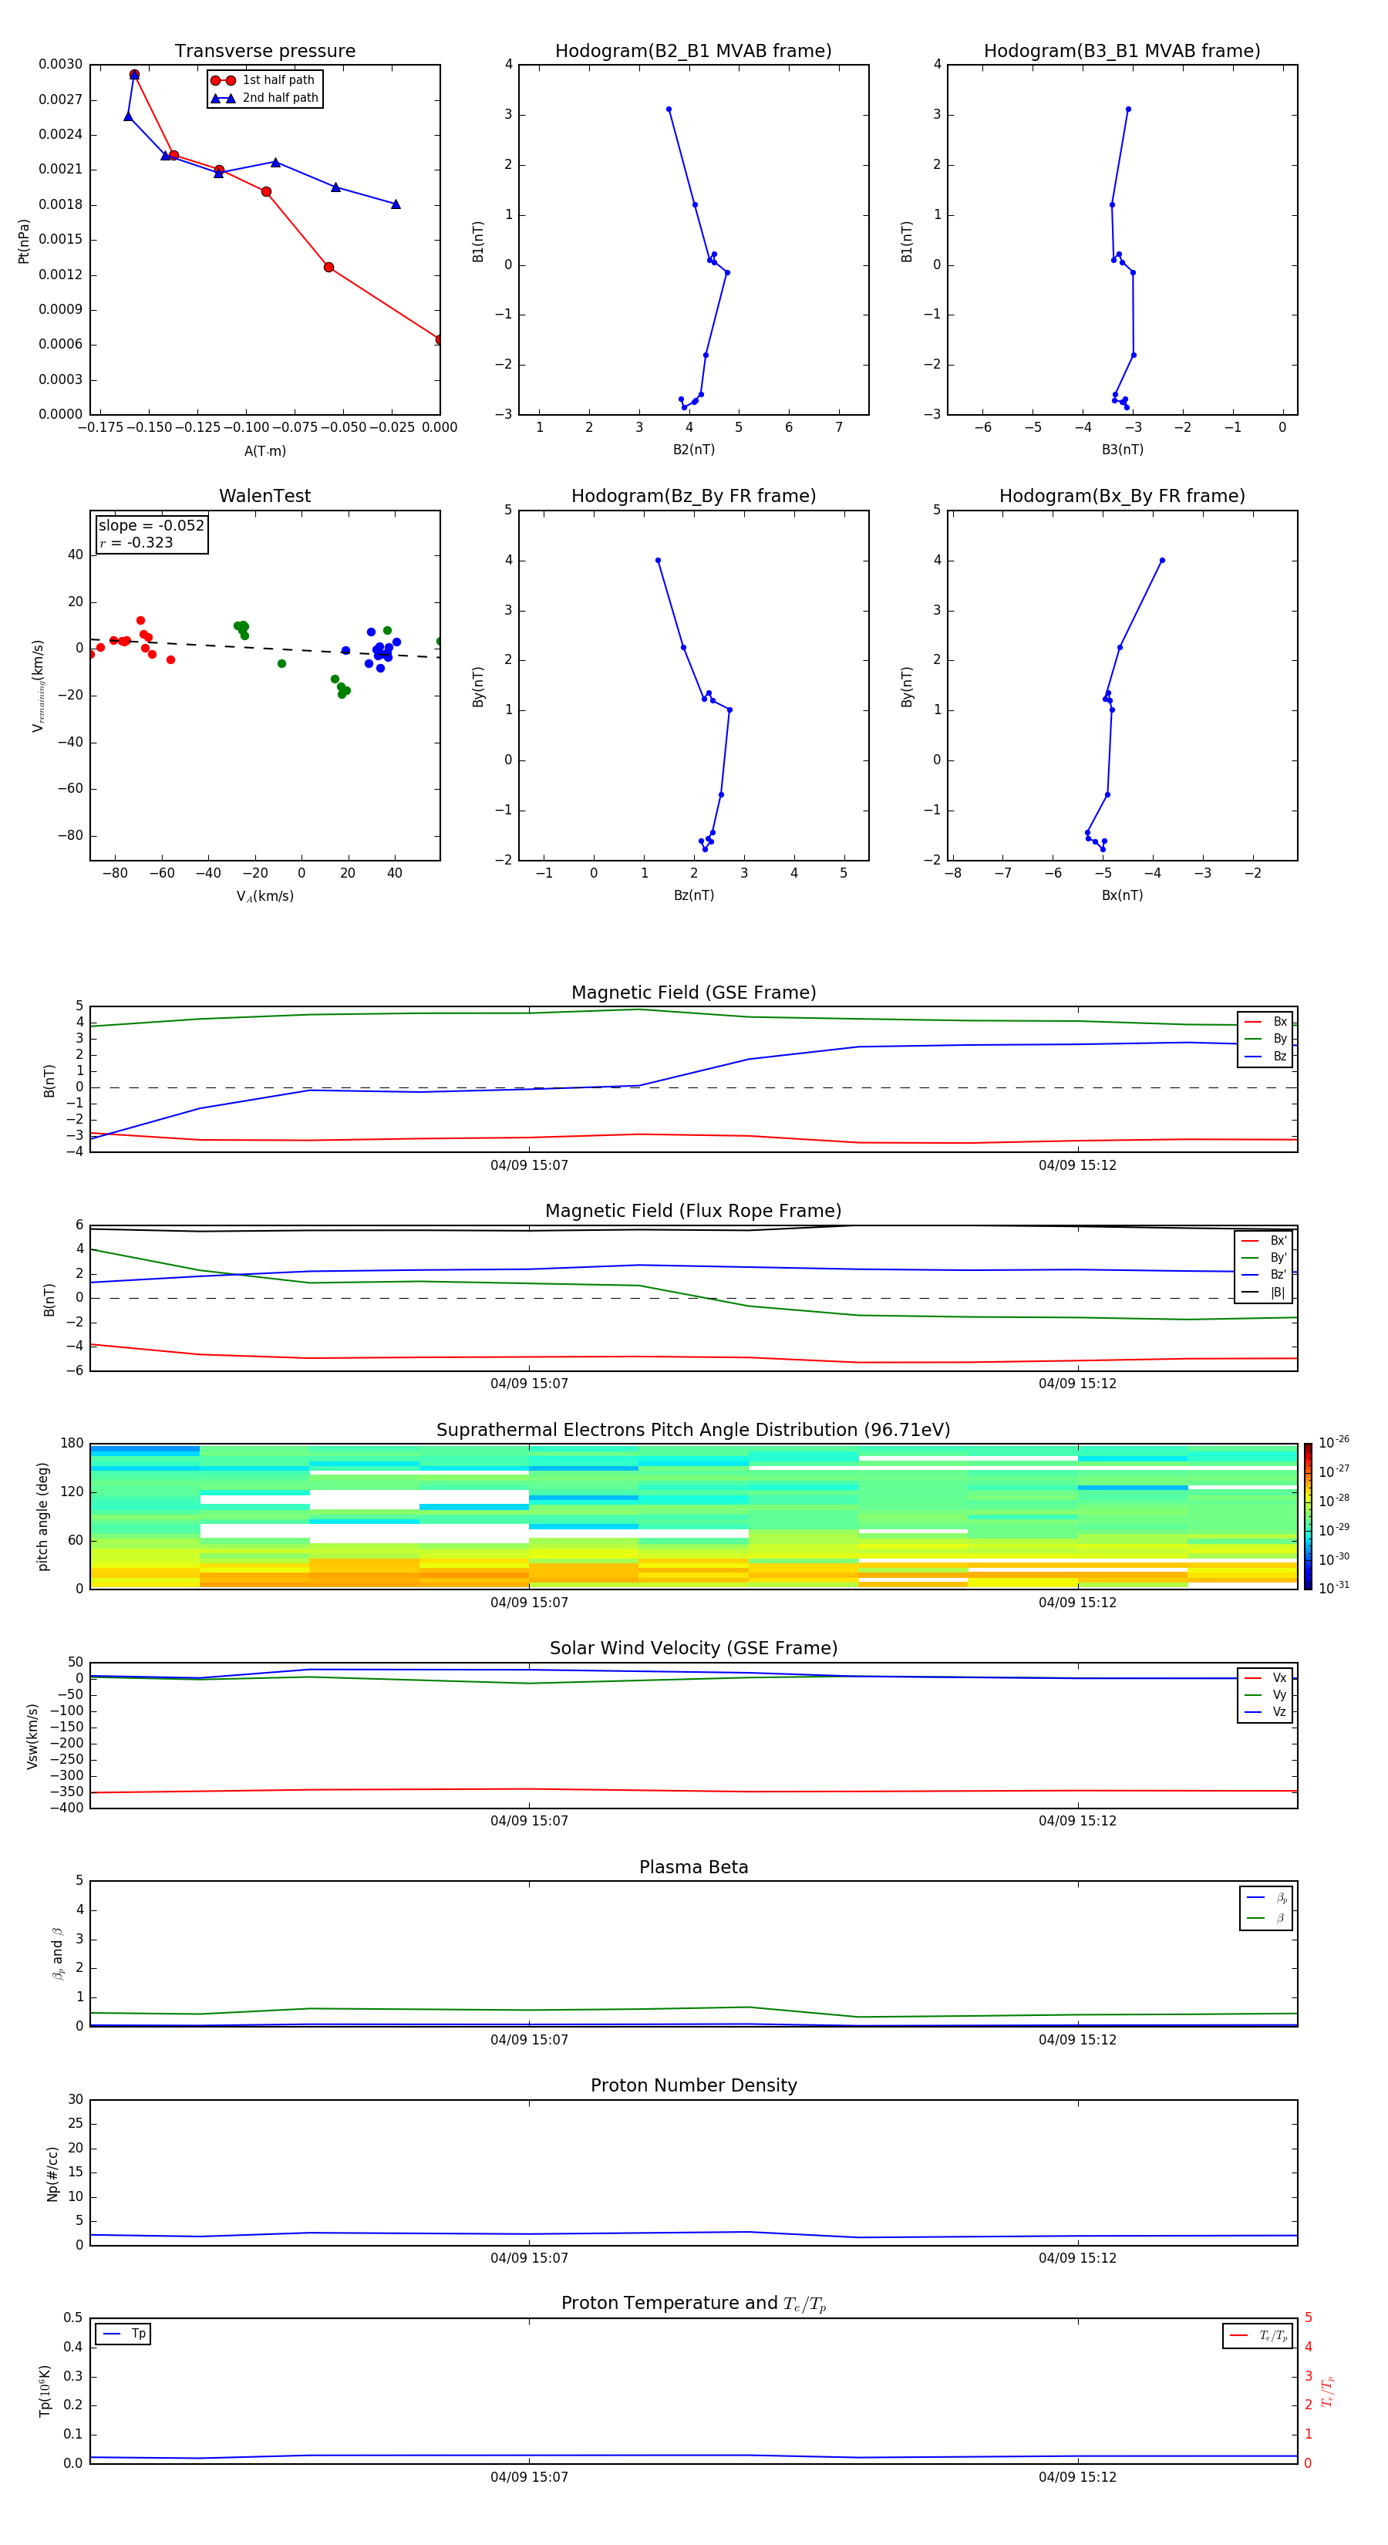This screenshot has width=1388, height=2545.
Task: Click the Vz entry in velocity legend
Action: (x=1266, y=1712)
